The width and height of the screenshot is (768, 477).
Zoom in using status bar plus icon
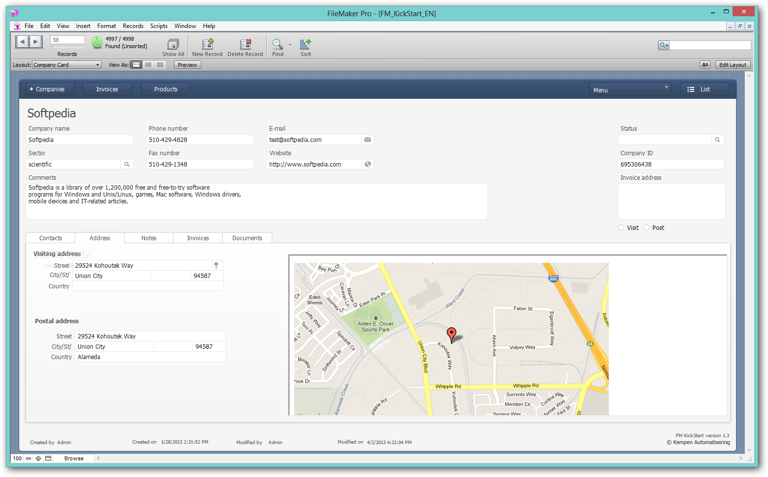pos(38,458)
